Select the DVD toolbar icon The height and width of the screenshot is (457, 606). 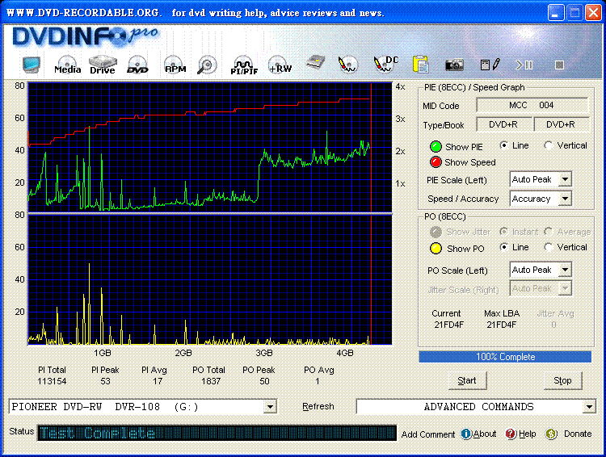click(138, 65)
